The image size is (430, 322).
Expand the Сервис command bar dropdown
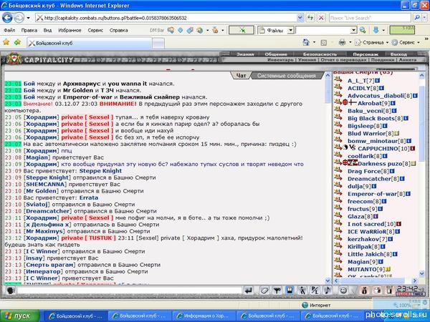click(419, 43)
